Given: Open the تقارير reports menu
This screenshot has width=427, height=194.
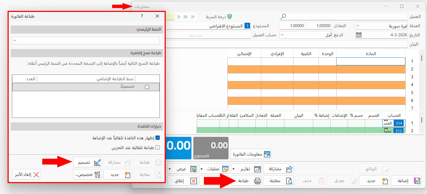Looking at the screenshot, I should click(x=246, y=169).
